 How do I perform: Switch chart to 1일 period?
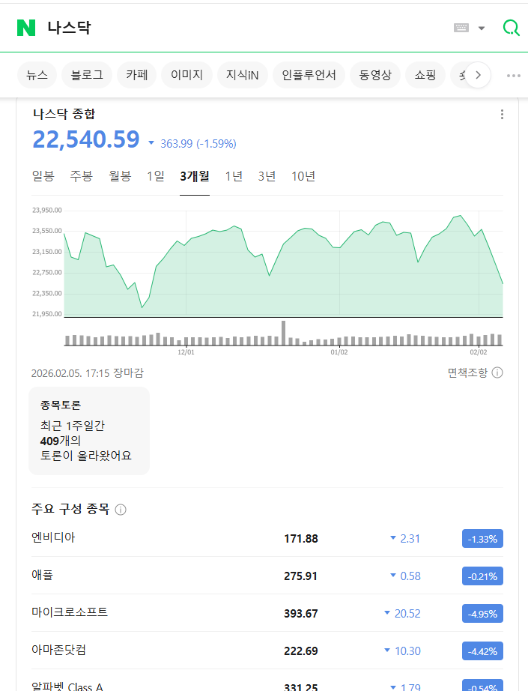[156, 176]
